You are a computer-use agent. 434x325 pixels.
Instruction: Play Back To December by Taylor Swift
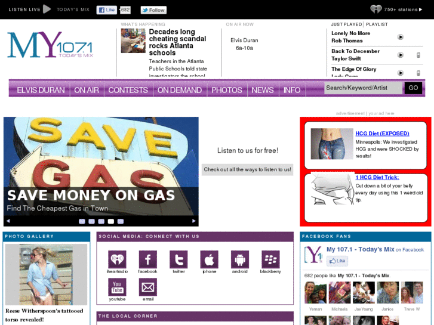(400, 55)
